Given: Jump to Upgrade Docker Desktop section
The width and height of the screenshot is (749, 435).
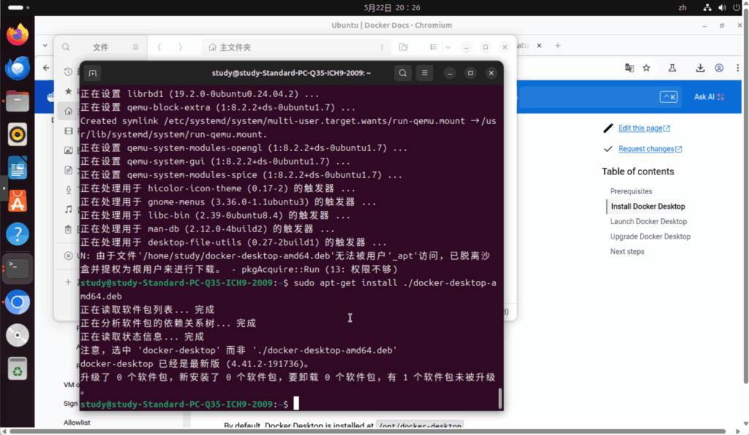Looking at the screenshot, I should pos(650,236).
